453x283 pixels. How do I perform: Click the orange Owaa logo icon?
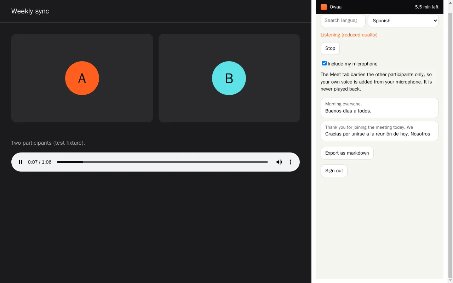click(x=324, y=7)
